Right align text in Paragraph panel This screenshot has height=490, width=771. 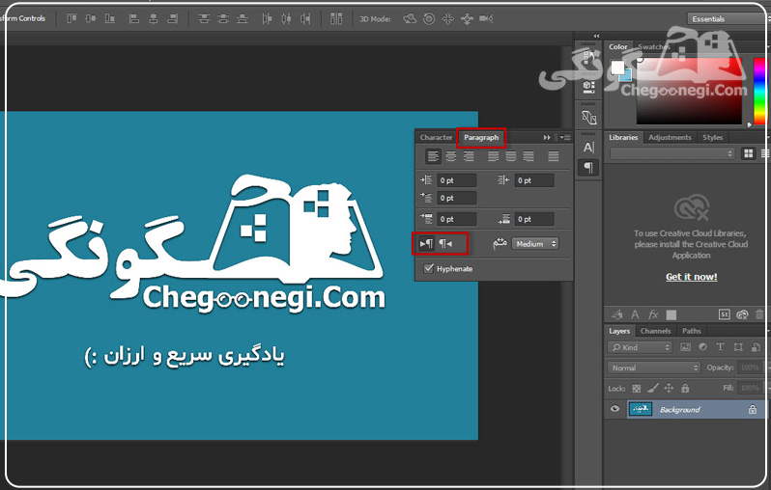click(x=469, y=156)
